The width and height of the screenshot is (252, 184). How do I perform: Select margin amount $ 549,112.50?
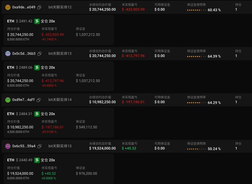86,127
